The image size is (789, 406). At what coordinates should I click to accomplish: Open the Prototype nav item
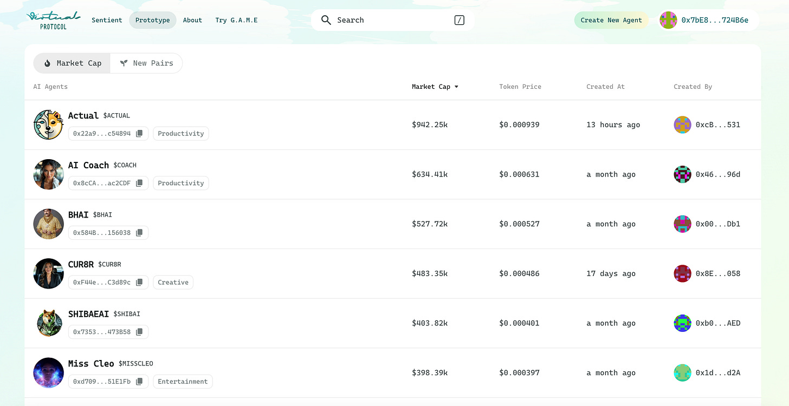pyautogui.click(x=153, y=20)
